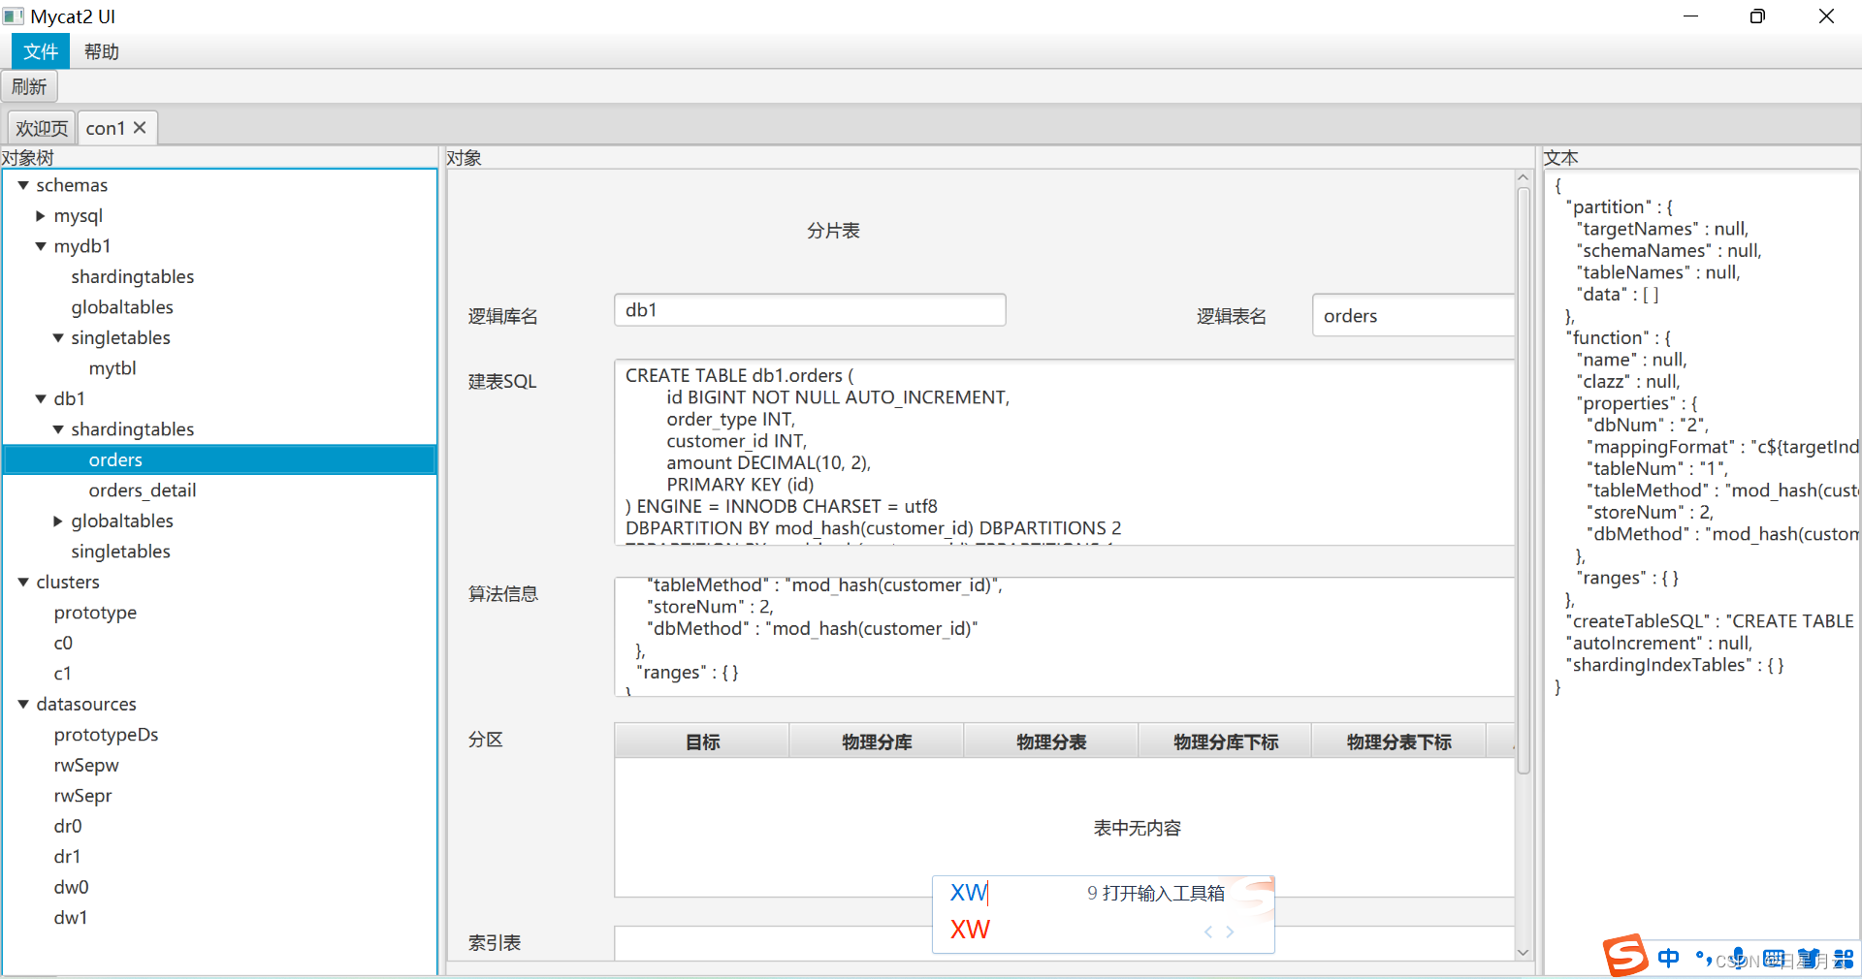Click scroll-up arrow of center panel scrollbar
Image resolution: width=1862 pixels, height=979 pixels.
[x=1523, y=178]
